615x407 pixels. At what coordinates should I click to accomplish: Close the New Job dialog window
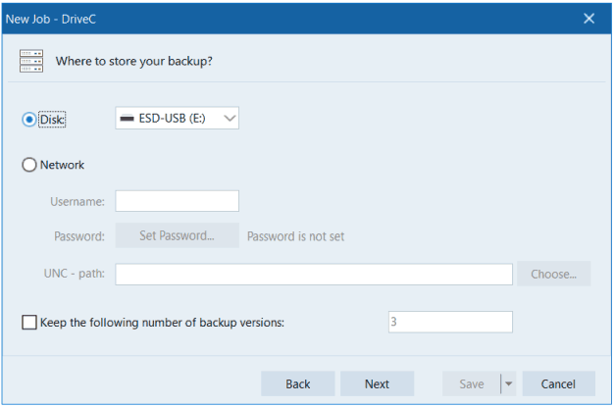pos(589,18)
